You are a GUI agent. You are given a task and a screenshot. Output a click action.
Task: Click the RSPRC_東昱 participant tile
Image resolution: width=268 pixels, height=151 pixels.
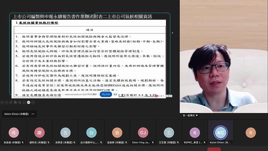tap(195, 133)
